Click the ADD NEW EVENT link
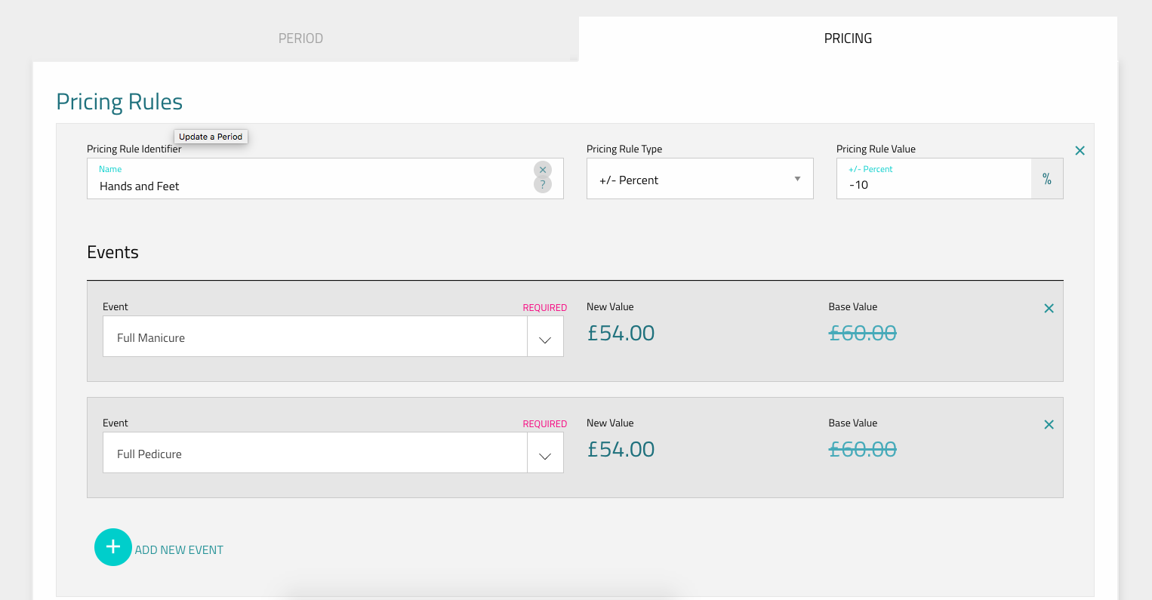Screen dimensions: 1152x600 click(x=179, y=550)
